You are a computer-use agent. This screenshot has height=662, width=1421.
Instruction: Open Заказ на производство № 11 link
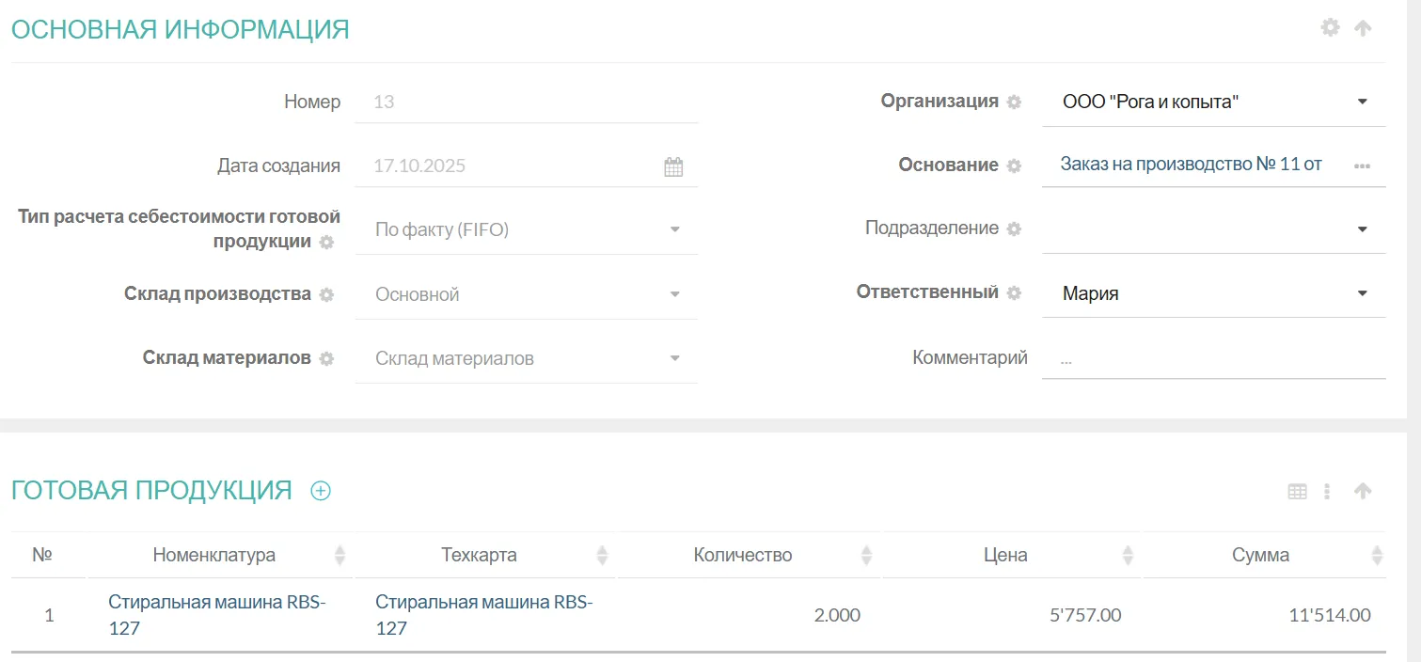coord(1191,165)
